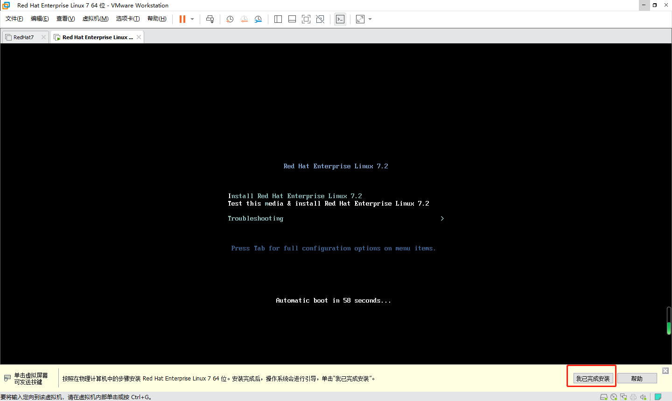672x401 pixels.
Task: Expand the power options dropdown arrow
Action: pyautogui.click(x=192, y=19)
